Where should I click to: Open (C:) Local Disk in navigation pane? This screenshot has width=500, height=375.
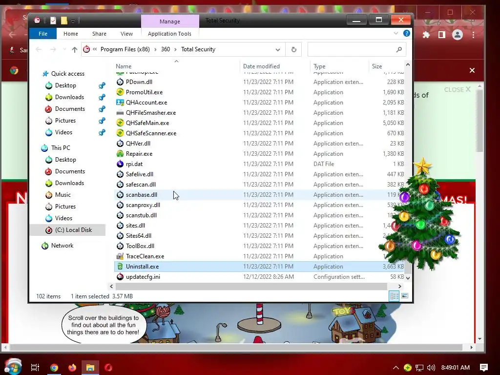[x=73, y=230]
